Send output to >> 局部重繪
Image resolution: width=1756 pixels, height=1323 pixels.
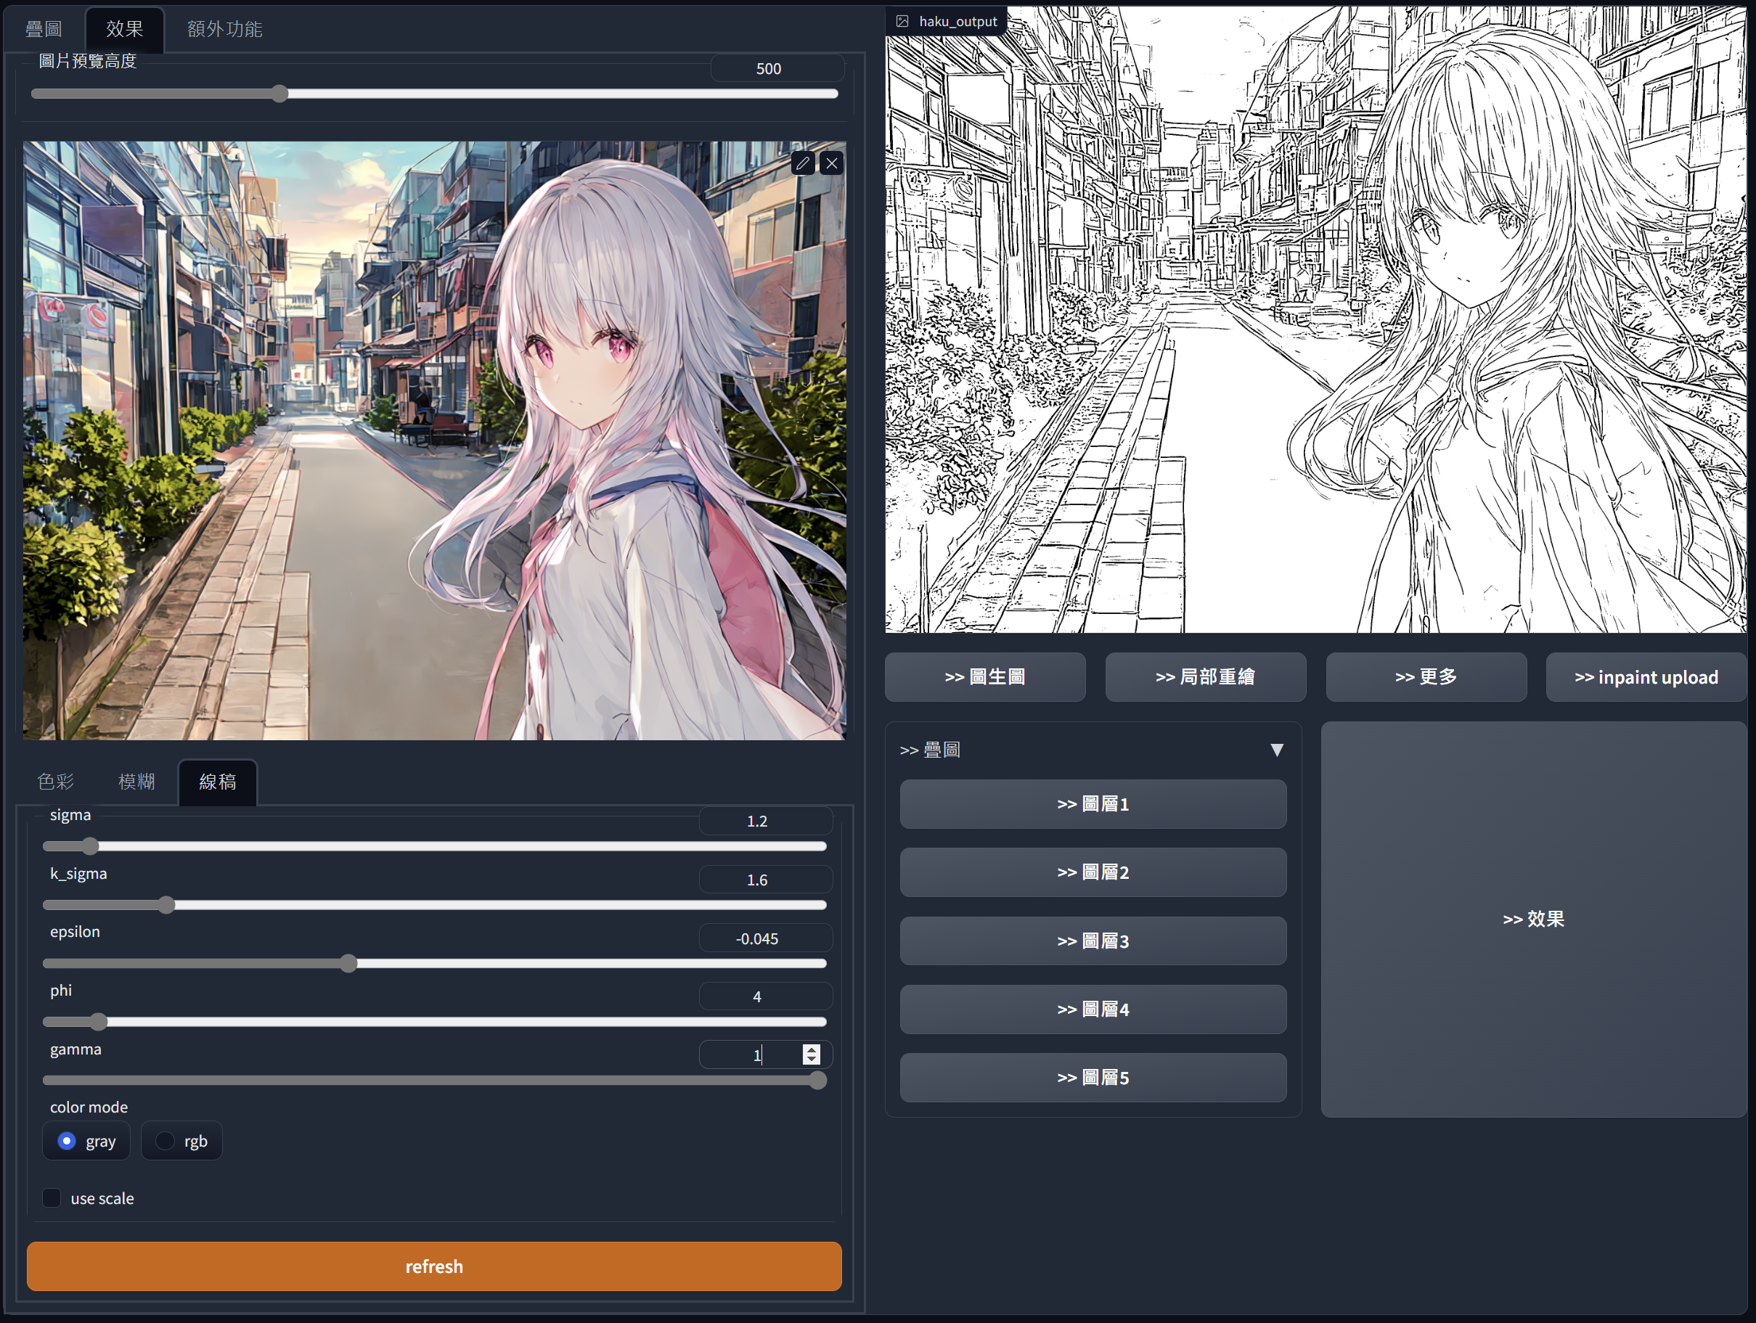pyautogui.click(x=1205, y=677)
